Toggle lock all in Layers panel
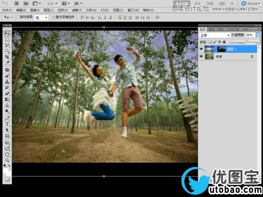The width and height of the screenshot is (263, 197). pos(224,42)
